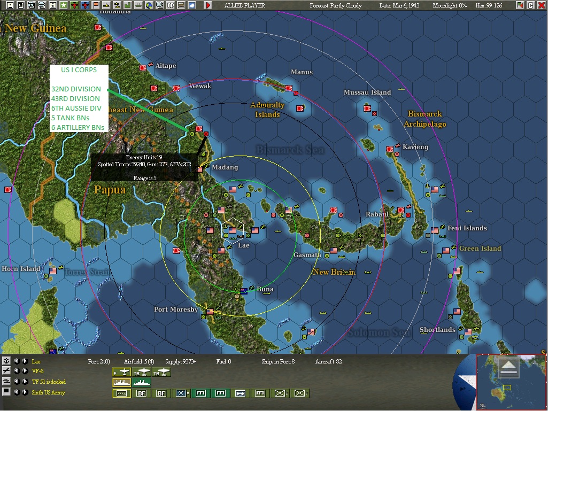Open the document list toolbar icon

[x=21, y=5]
